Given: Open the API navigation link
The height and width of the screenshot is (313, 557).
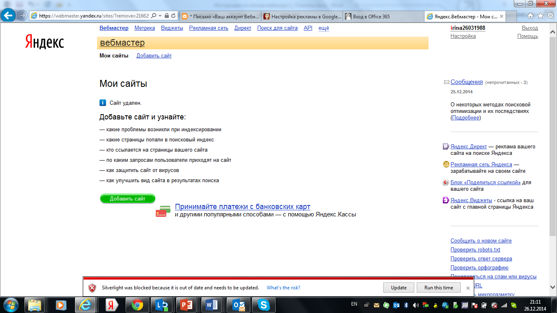Looking at the screenshot, I should pyautogui.click(x=308, y=28).
